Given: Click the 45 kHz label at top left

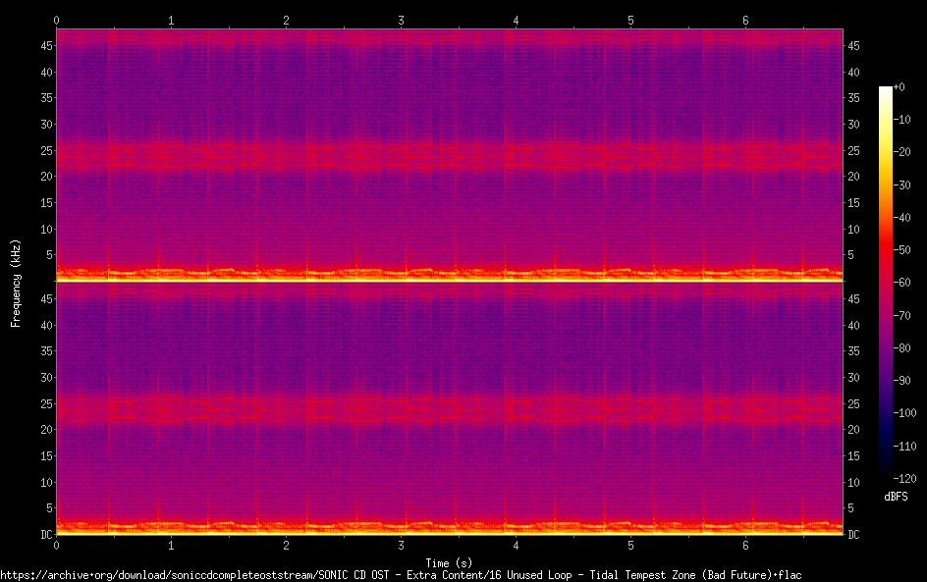Looking at the screenshot, I should point(44,46).
